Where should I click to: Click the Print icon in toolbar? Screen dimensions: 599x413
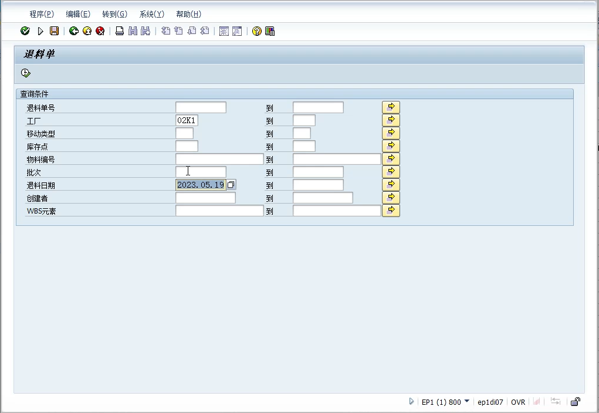click(x=120, y=31)
